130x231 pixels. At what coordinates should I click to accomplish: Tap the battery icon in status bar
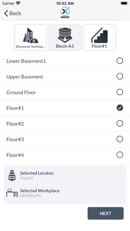[124, 3]
